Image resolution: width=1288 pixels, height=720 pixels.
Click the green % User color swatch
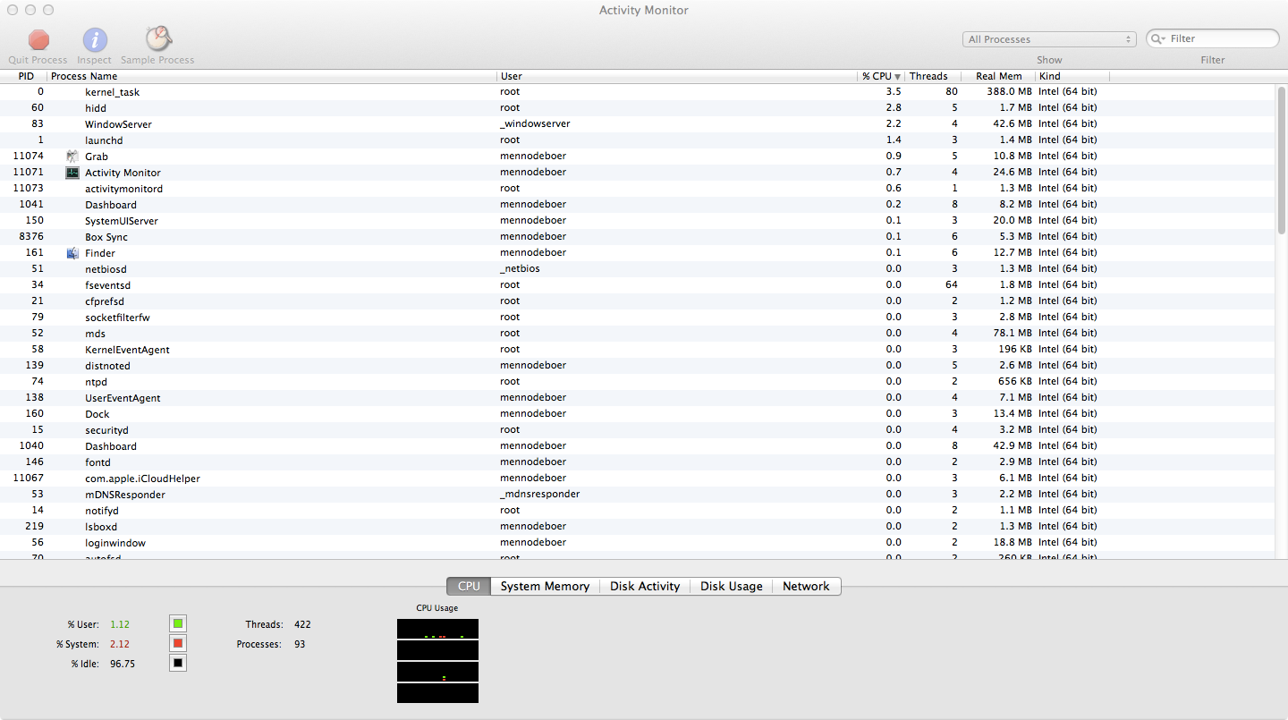(178, 624)
